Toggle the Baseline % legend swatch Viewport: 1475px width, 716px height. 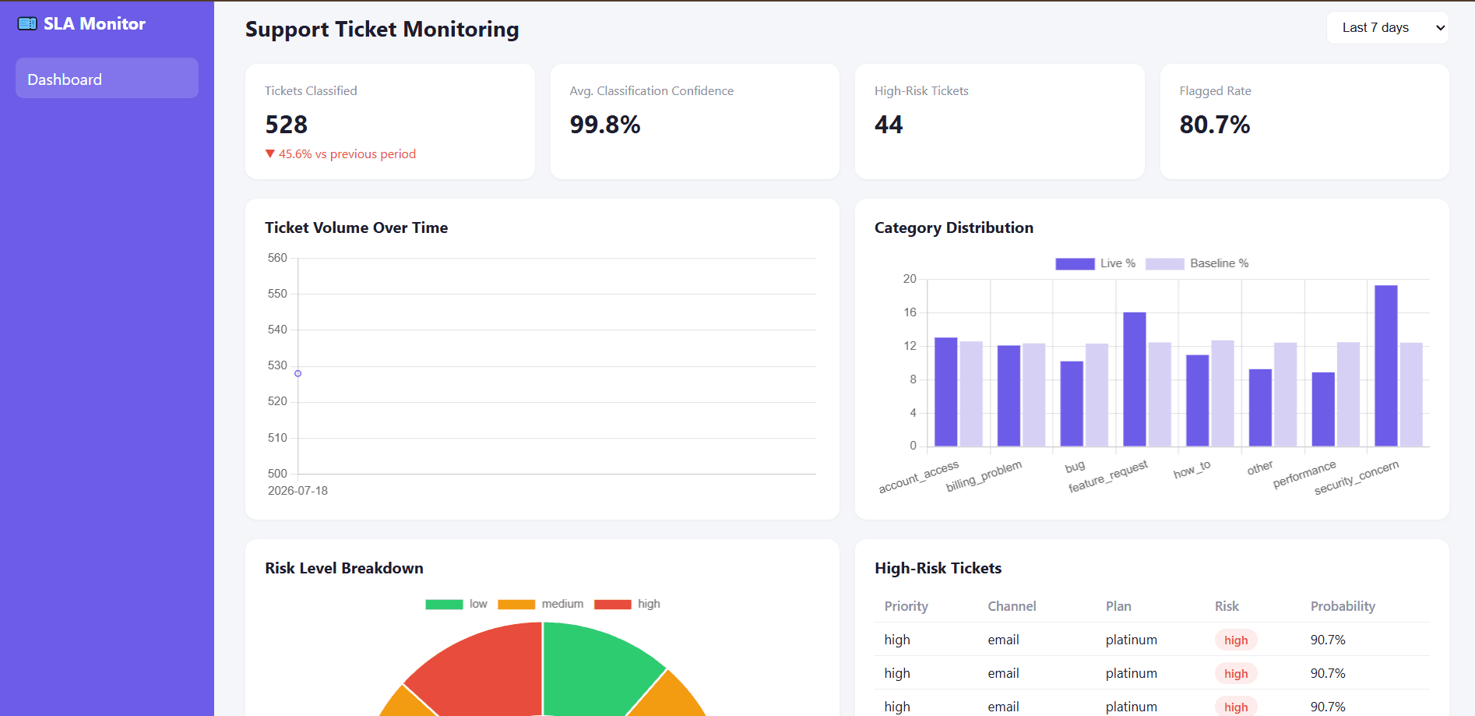[1165, 264]
